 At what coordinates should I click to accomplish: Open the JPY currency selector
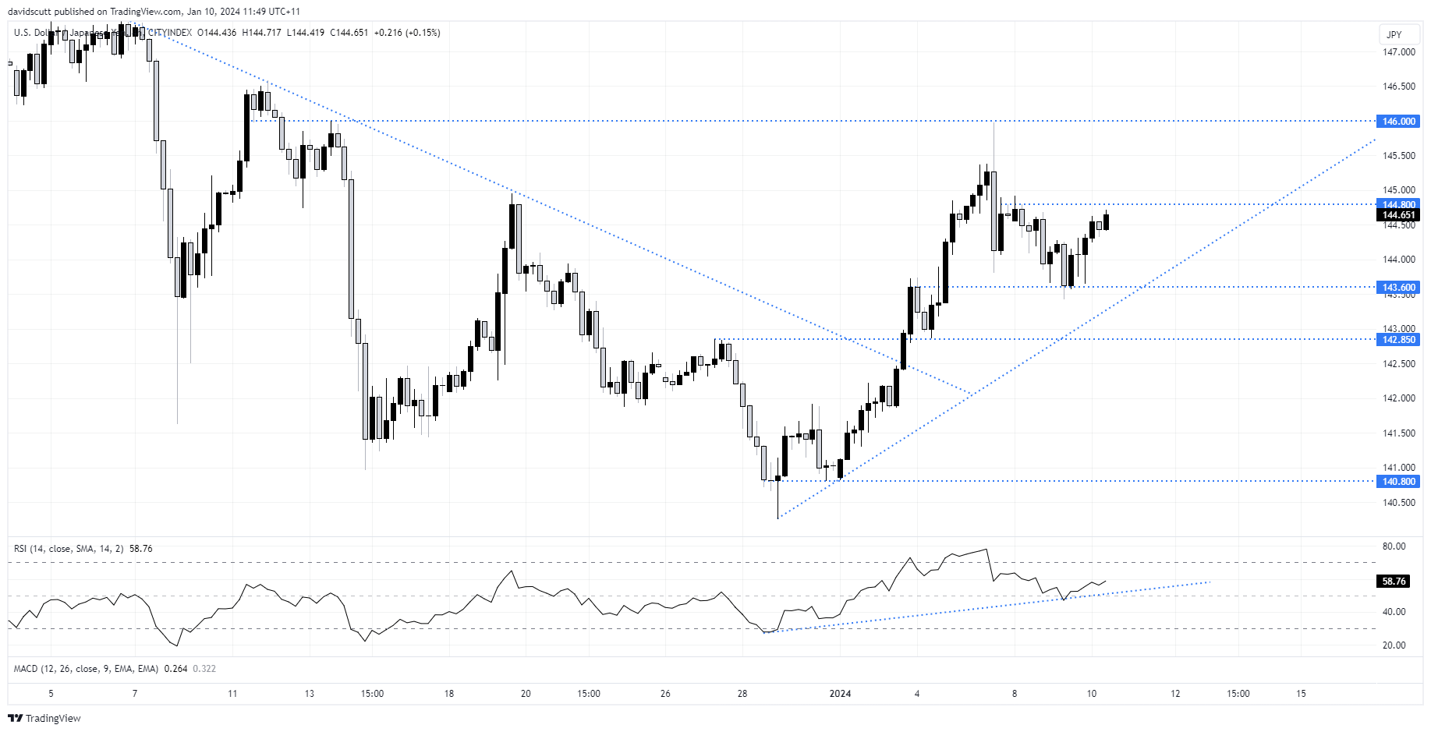(x=1399, y=34)
